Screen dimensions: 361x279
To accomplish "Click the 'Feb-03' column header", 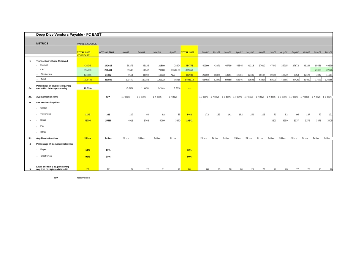I will pyautogui.click(x=141, y=52).
